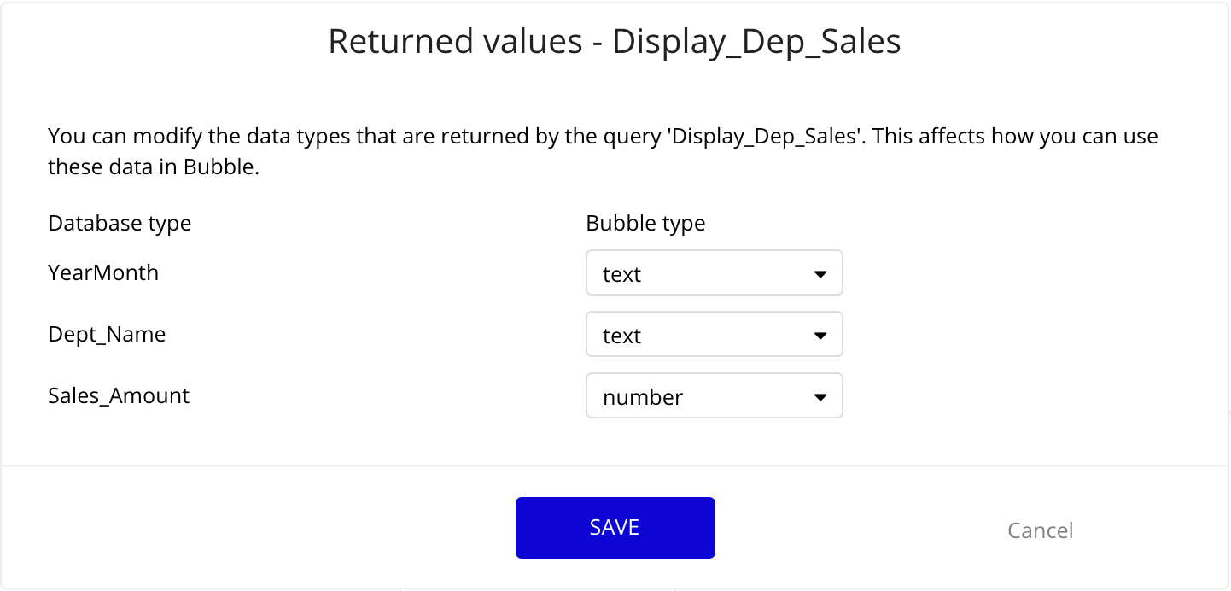Click the Sales_Amount field label
The width and height of the screenshot is (1231, 591).
point(119,396)
